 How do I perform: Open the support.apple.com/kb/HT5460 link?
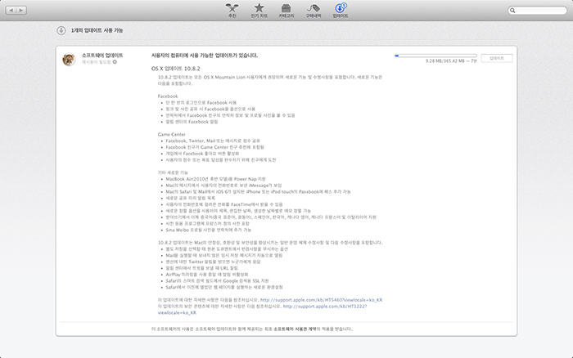[321, 300]
